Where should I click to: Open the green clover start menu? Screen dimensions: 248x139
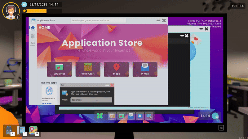(100, 116)
